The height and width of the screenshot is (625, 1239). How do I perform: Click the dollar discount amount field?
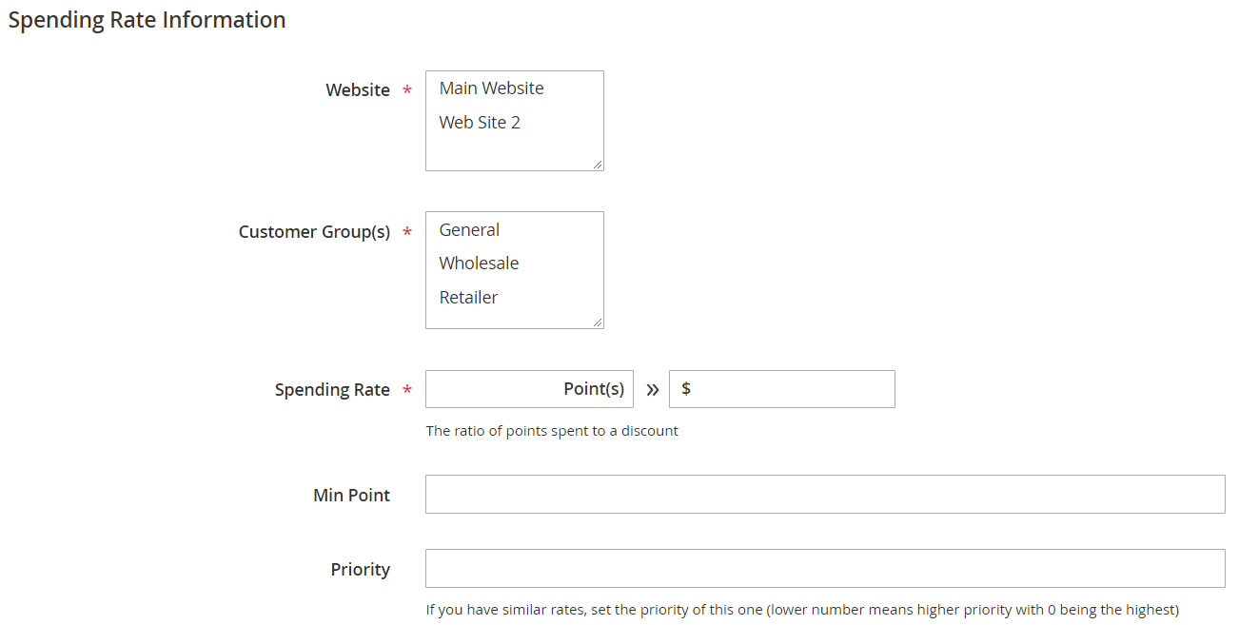click(790, 389)
